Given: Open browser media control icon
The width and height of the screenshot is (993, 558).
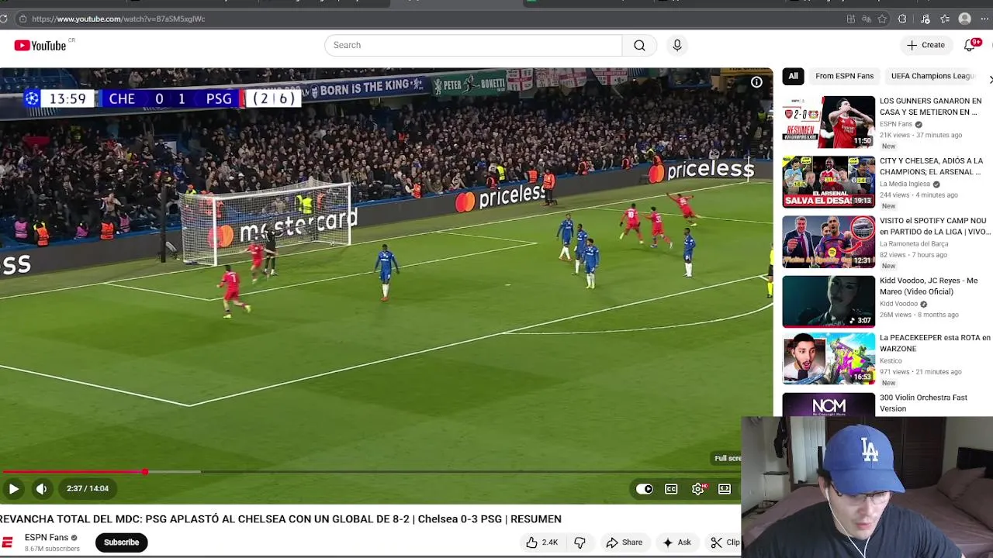Looking at the screenshot, I should point(925,19).
